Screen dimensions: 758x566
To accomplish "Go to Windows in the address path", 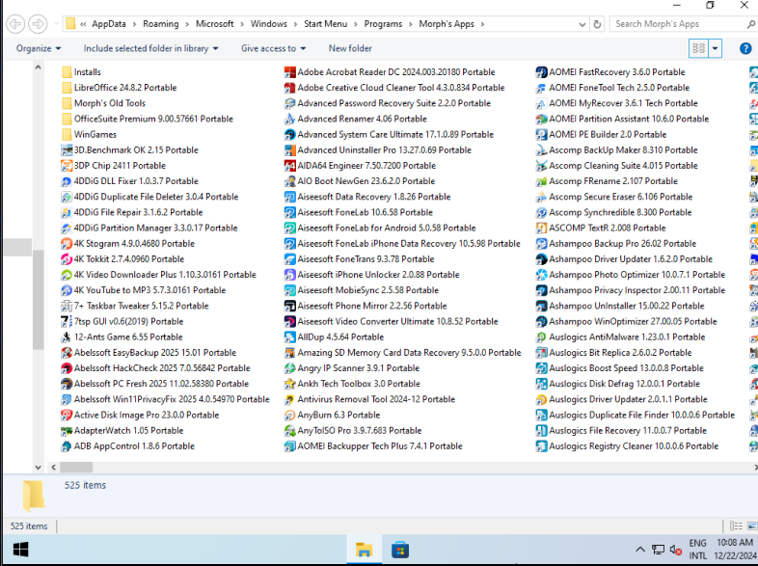I will [269, 24].
